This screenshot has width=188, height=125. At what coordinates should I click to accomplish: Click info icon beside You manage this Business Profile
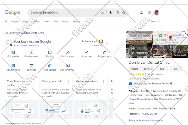click(x=171, y=84)
